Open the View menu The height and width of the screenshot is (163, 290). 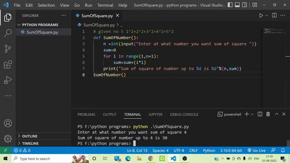pyautogui.click(x=64, y=5)
